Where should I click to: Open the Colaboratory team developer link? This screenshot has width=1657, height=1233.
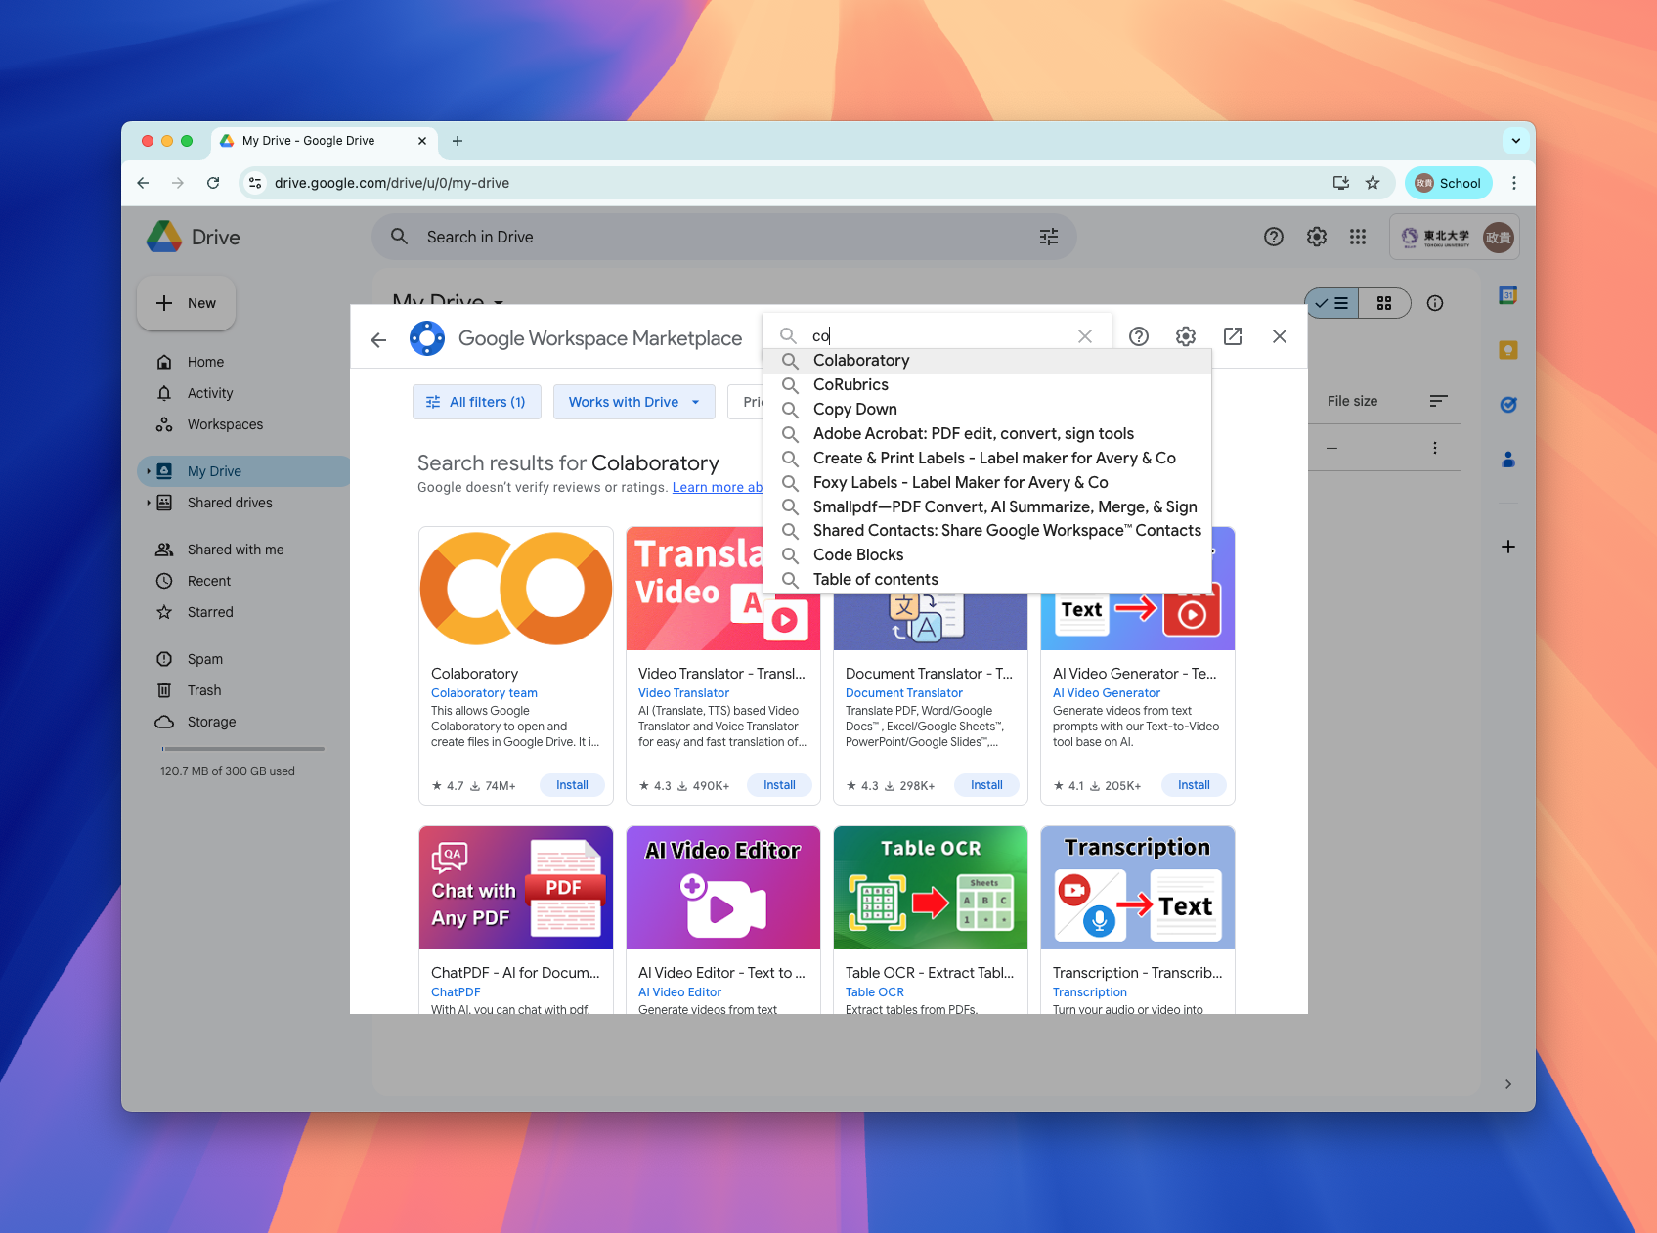484,693
